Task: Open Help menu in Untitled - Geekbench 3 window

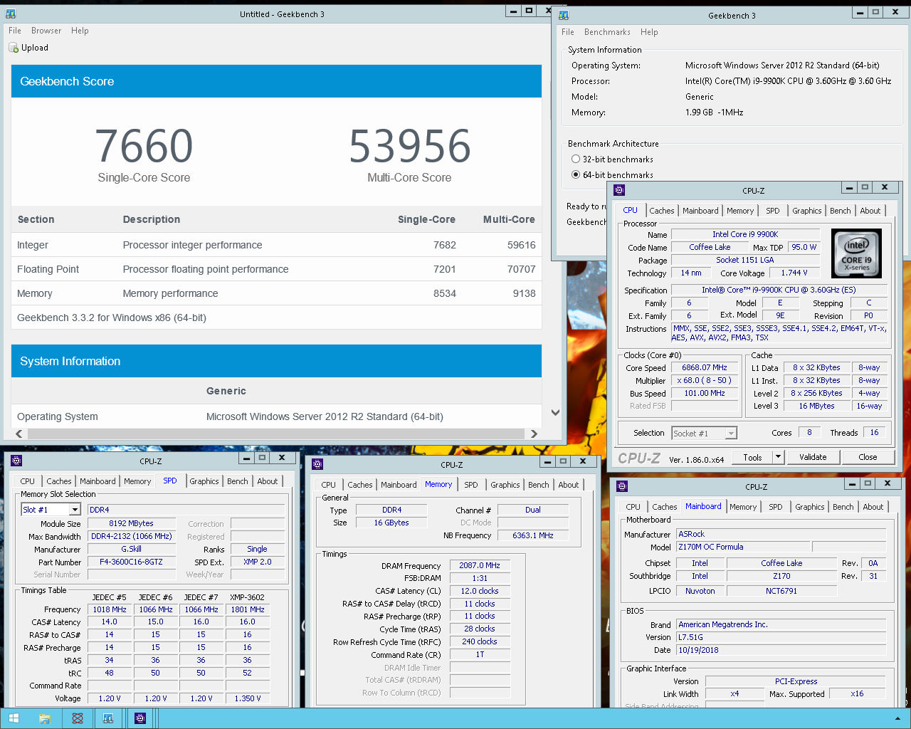Action: (80, 31)
